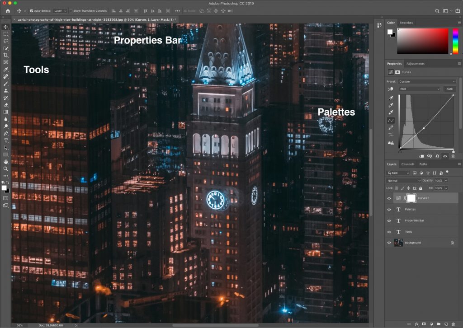Open the Opacity slider dropdown arrow
This screenshot has width=463, height=328.
(x=446, y=181)
